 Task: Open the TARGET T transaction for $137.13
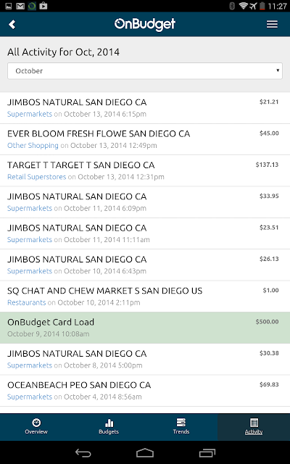coord(145,170)
